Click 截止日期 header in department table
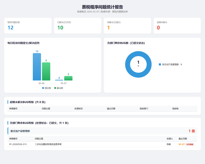The width and height of the screenshot is (205, 164). click(183, 139)
